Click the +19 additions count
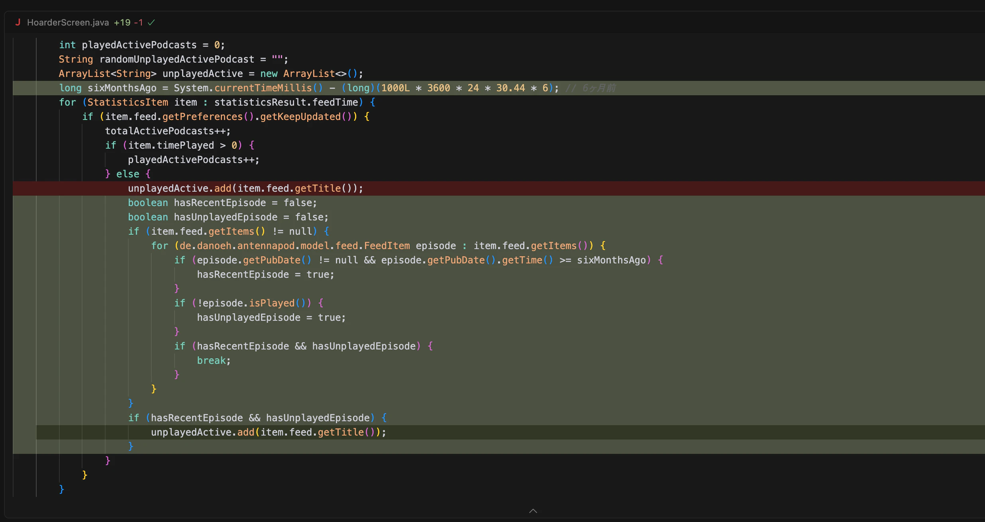 [x=122, y=22]
